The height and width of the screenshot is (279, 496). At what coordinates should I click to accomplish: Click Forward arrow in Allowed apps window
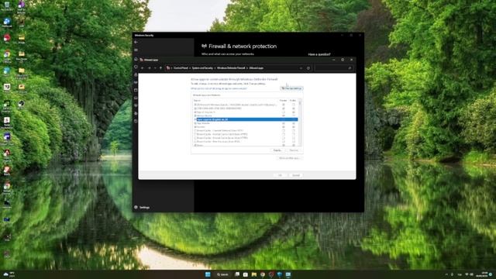tap(150, 68)
